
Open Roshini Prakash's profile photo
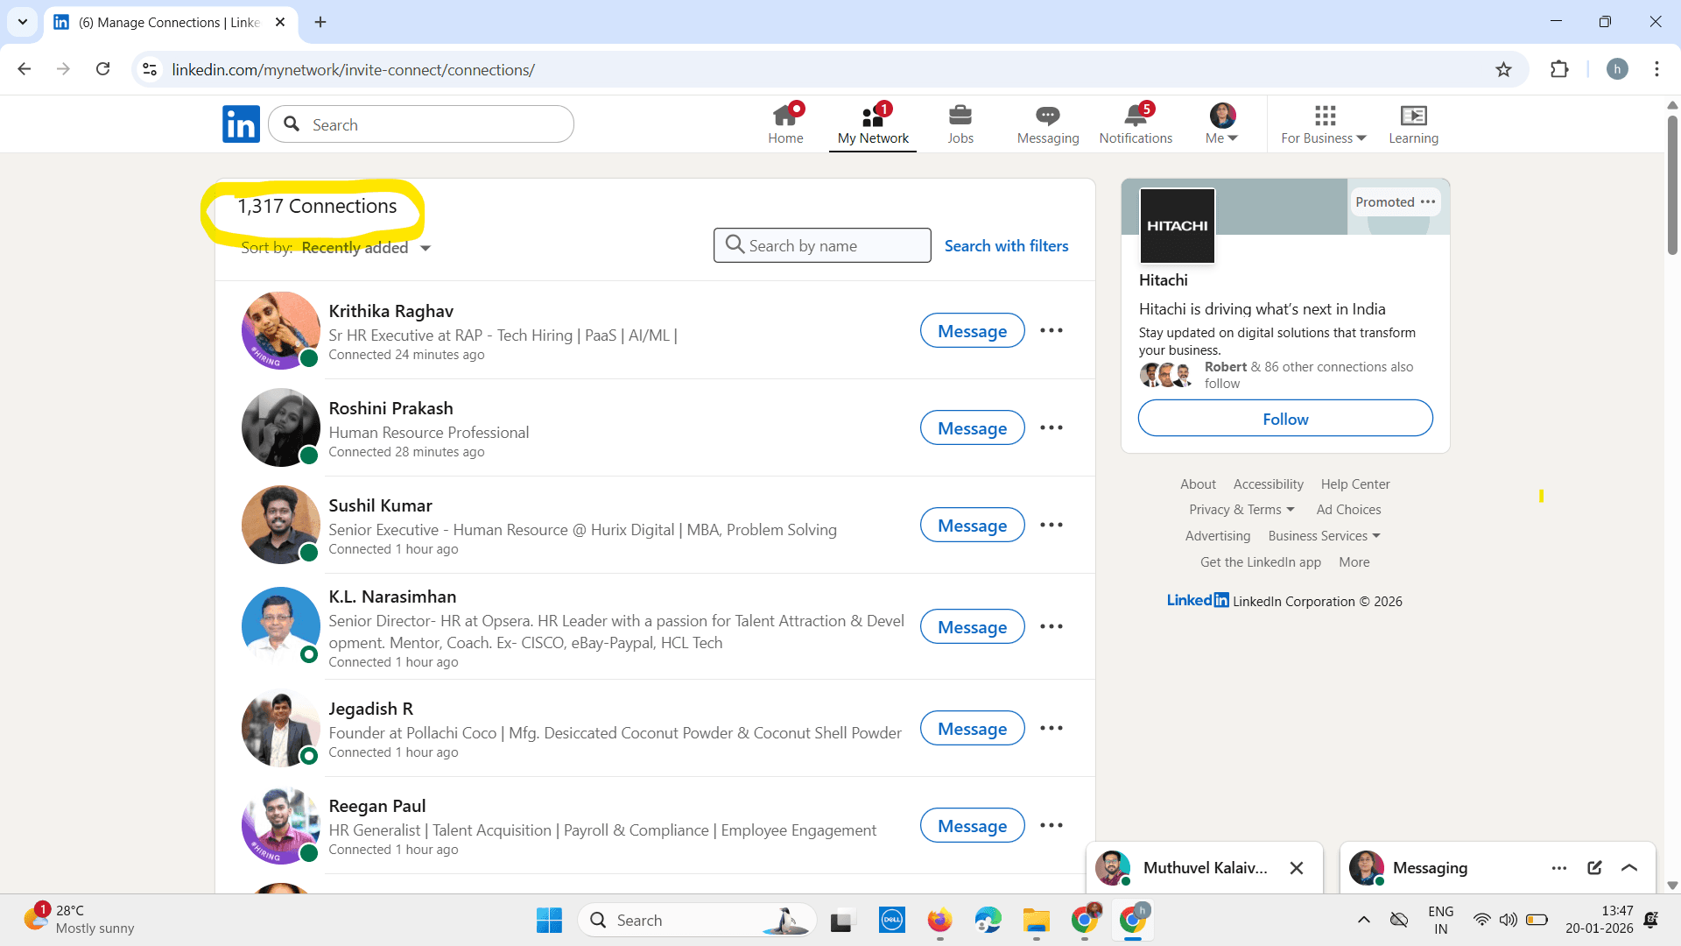pos(280,427)
